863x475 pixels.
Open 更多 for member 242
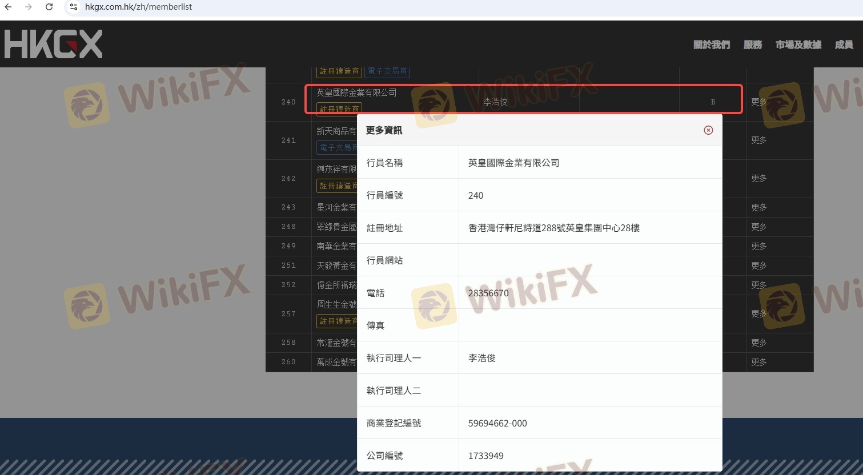coord(759,178)
